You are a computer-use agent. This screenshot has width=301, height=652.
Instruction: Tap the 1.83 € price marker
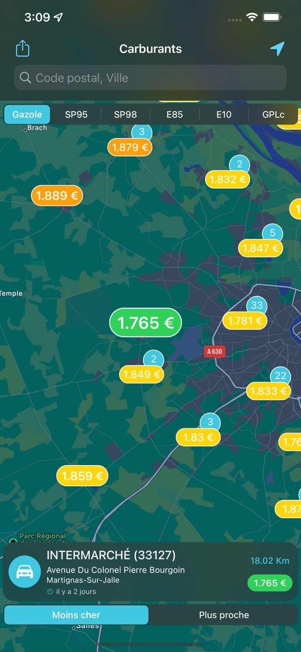coord(198,437)
